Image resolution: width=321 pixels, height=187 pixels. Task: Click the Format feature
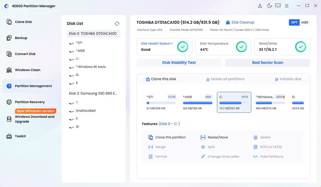(x=157, y=156)
